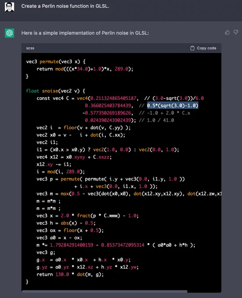Screen dimensions: 242x298
Task: Click the line starting 'm *= 1.79284291400159'
Action: [116, 245]
